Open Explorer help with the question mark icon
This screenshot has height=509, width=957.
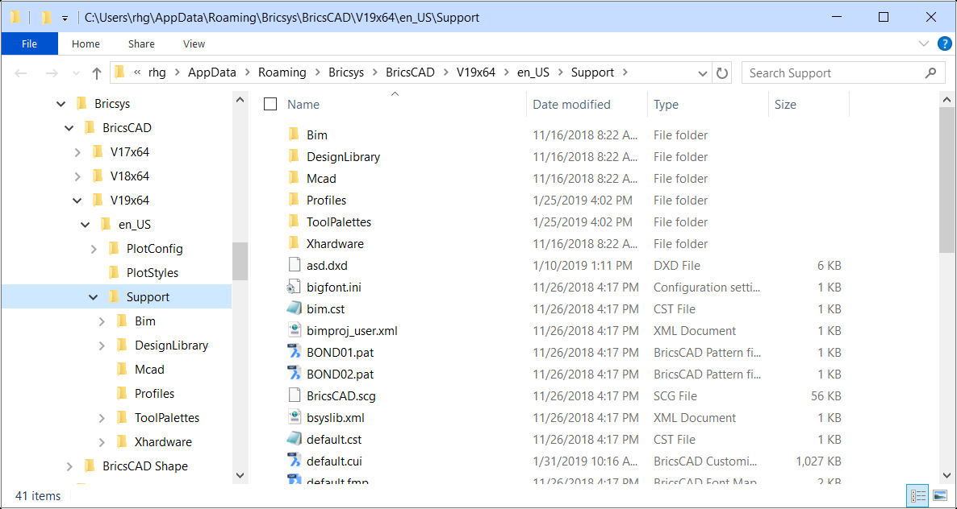point(943,43)
